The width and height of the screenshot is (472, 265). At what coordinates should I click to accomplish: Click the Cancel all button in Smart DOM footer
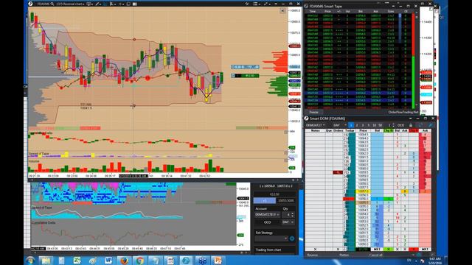(375, 255)
